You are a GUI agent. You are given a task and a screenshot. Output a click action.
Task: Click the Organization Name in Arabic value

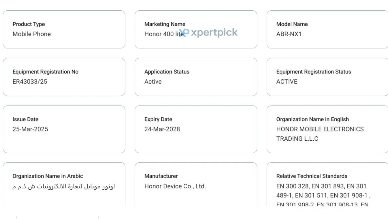(64, 186)
